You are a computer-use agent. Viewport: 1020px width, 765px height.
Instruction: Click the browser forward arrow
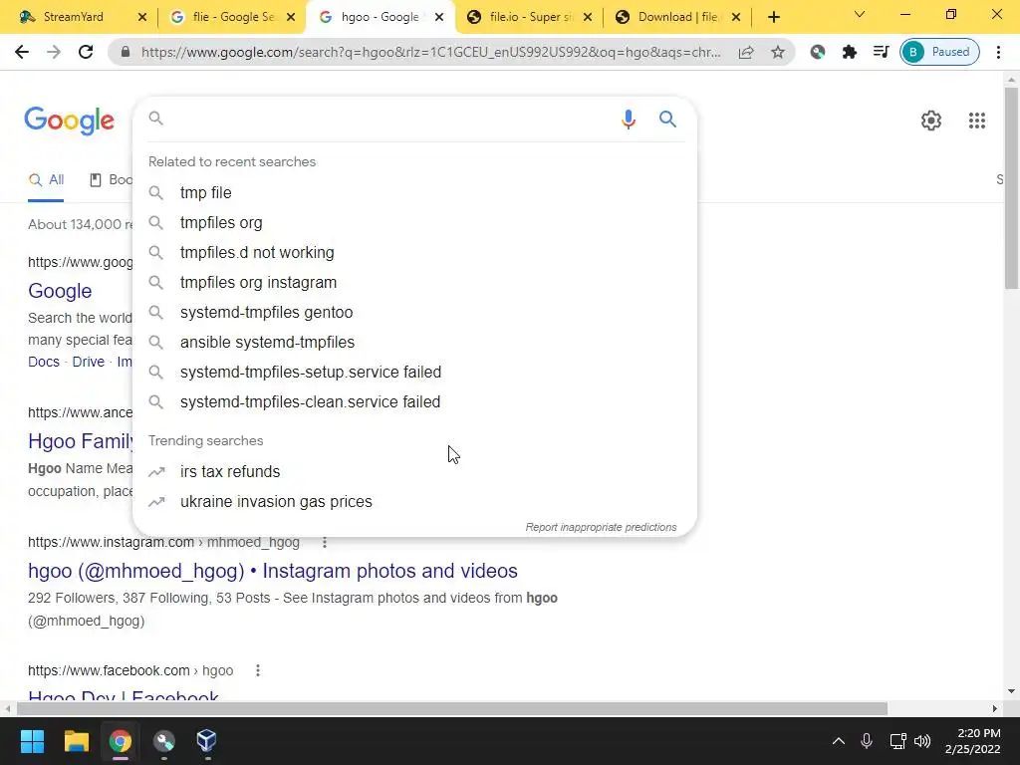[x=54, y=52]
